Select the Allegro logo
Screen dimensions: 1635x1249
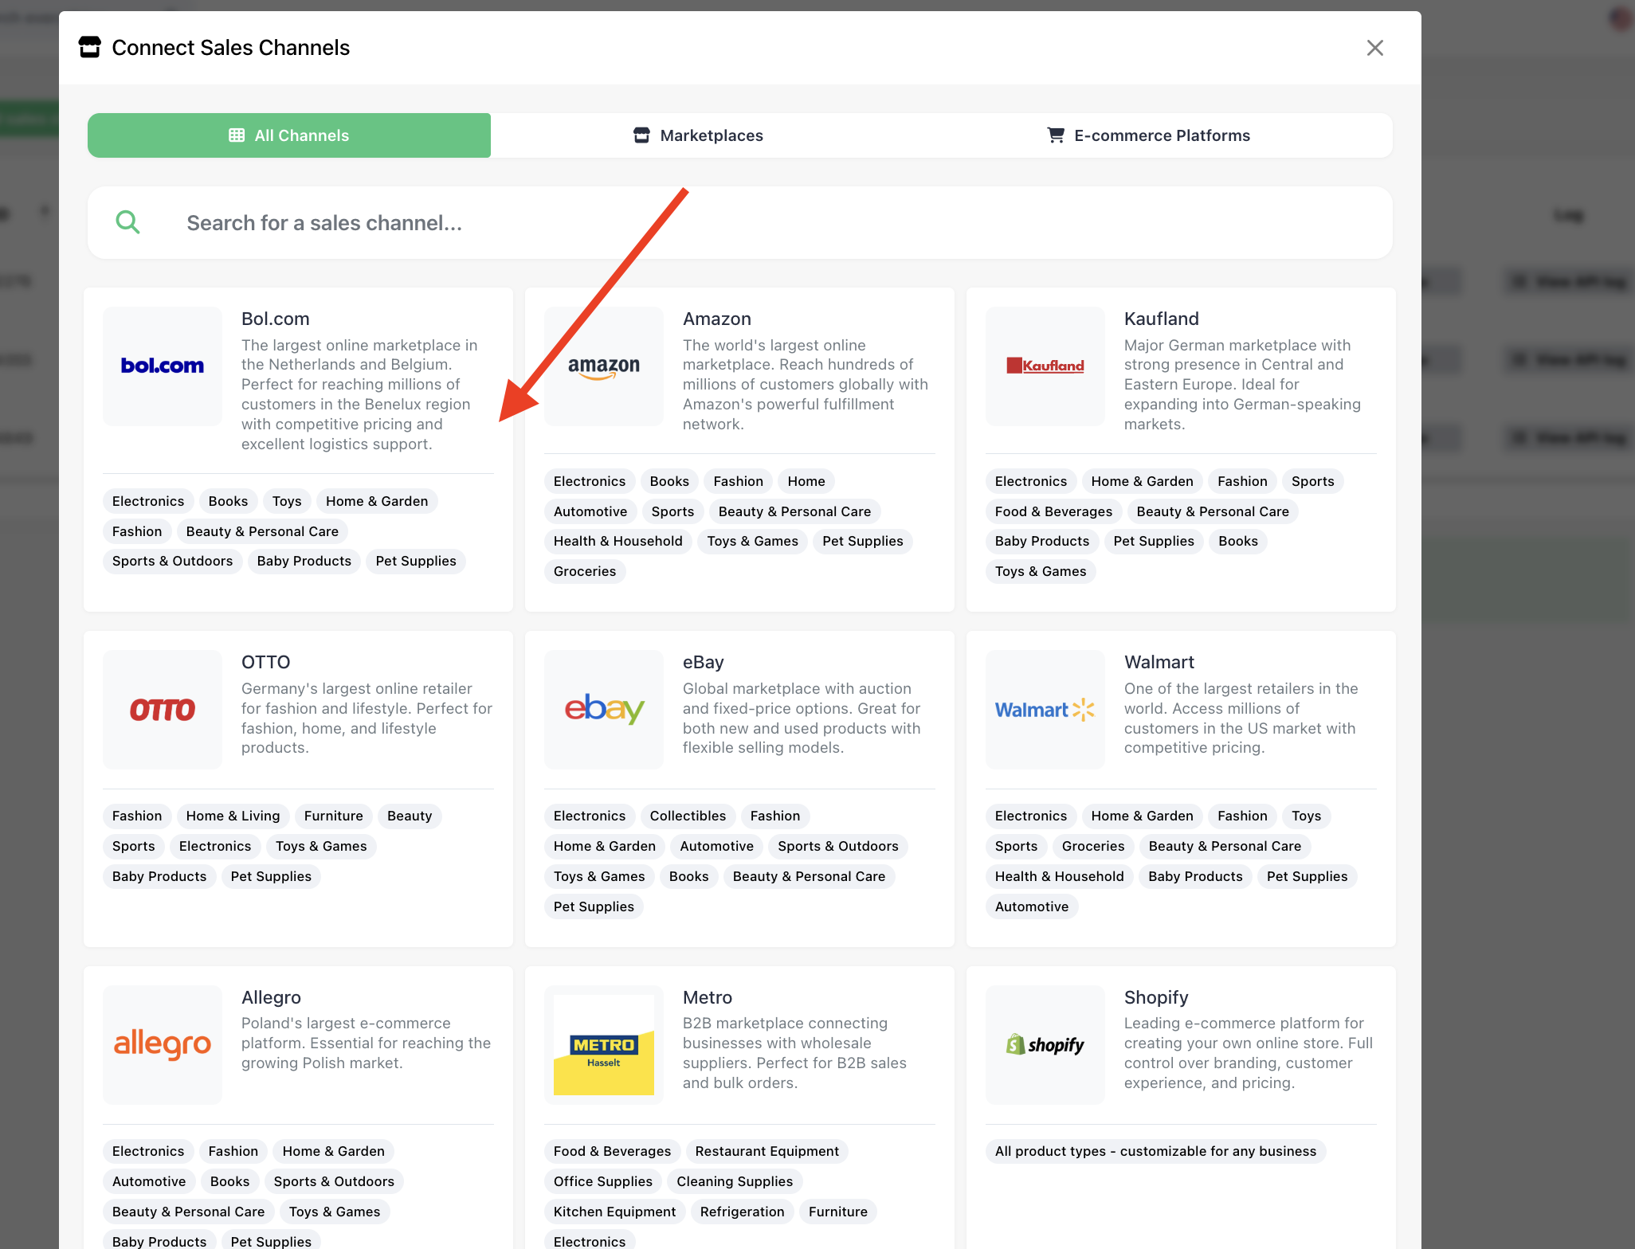[x=163, y=1043]
